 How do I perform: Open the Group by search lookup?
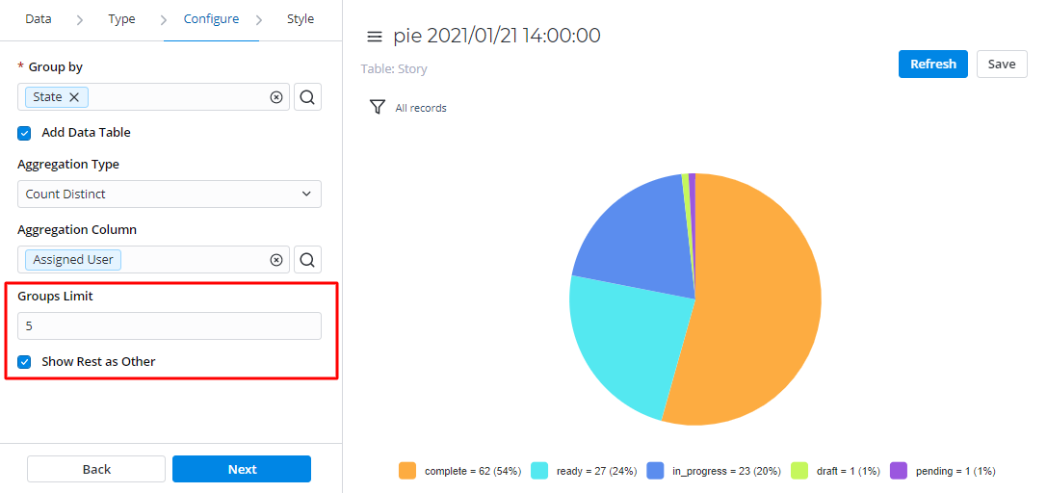click(307, 97)
